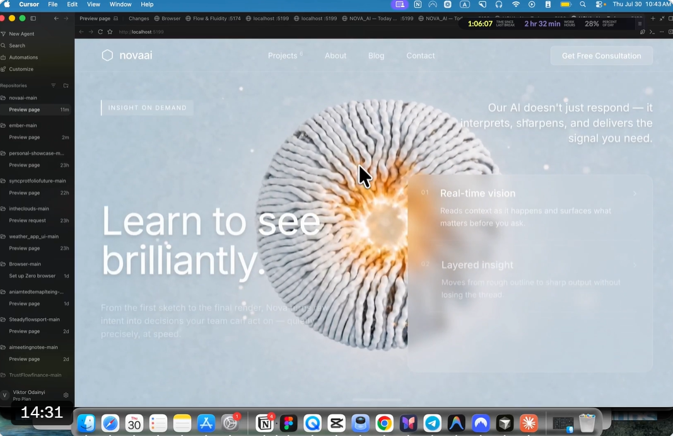Click the collapse arrows icon near plus
This screenshot has height=436, width=673.
pyautogui.click(x=662, y=18)
